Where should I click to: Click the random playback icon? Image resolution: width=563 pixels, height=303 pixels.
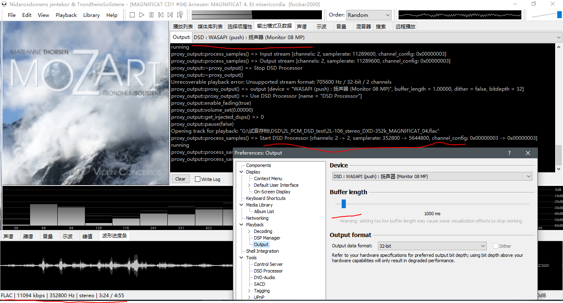point(180,15)
